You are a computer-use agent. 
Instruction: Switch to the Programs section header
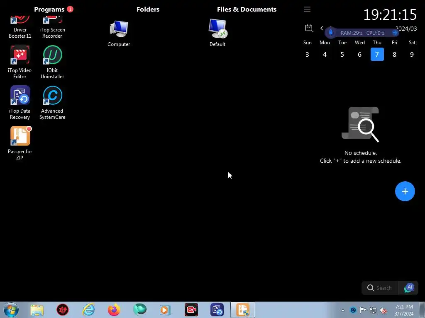49,9
